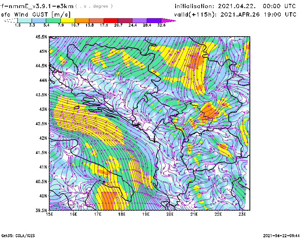Click the 42.5N latitude label

coord(41,124)
